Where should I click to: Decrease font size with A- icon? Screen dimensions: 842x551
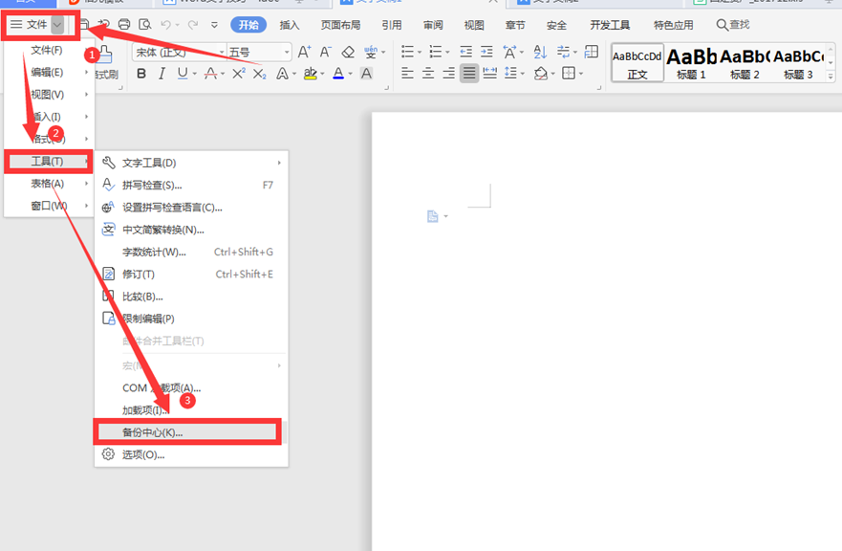325,52
